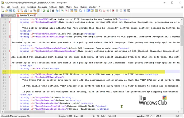Start macro recording with the red dot
The width and height of the screenshot is (184, 118).
(113, 10)
